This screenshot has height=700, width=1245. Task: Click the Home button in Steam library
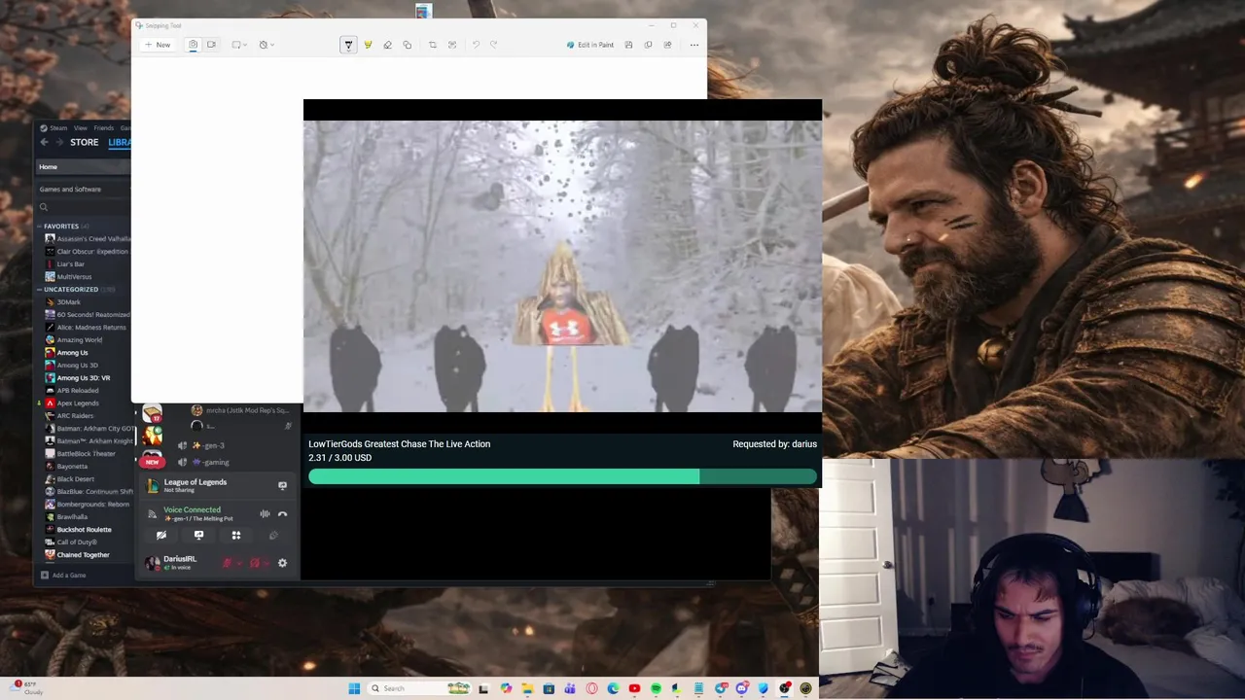tap(84, 167)
